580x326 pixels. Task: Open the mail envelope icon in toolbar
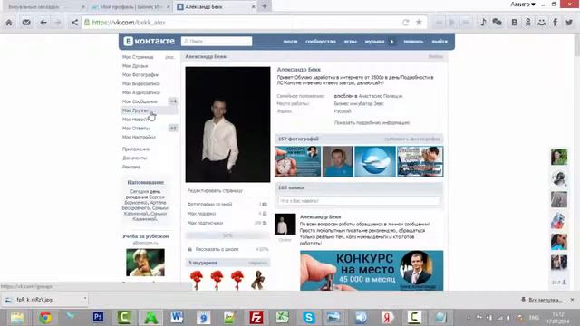[x=26, y=23]
